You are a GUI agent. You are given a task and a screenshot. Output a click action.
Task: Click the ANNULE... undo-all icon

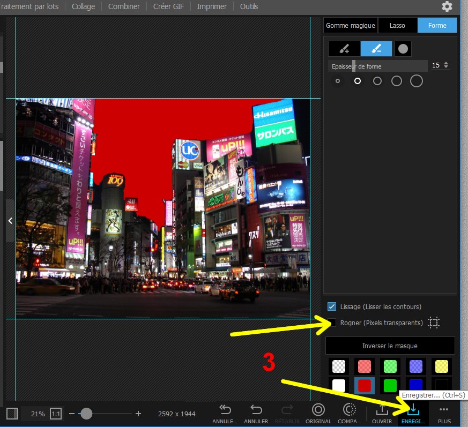click(x=225, y=414)
